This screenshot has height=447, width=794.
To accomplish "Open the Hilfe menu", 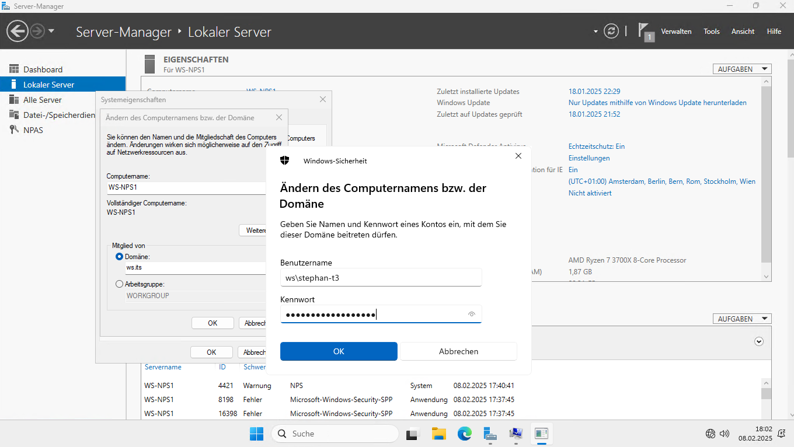I will pyautogui.click(x=774, y=32).
